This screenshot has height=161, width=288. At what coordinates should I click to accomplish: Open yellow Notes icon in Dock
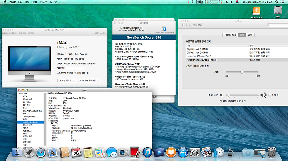click(x=88, y=153)
